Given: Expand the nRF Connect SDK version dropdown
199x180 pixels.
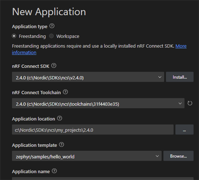Looking at the screenshot, I should 88,77.
